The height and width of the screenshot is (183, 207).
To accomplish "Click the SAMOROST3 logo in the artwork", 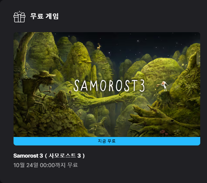I will click(x=109, y=86).
